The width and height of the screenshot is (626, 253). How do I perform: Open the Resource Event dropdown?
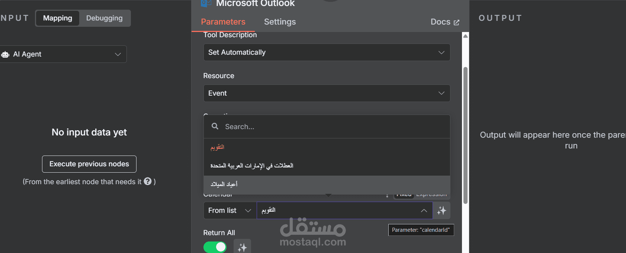(327, 93)
